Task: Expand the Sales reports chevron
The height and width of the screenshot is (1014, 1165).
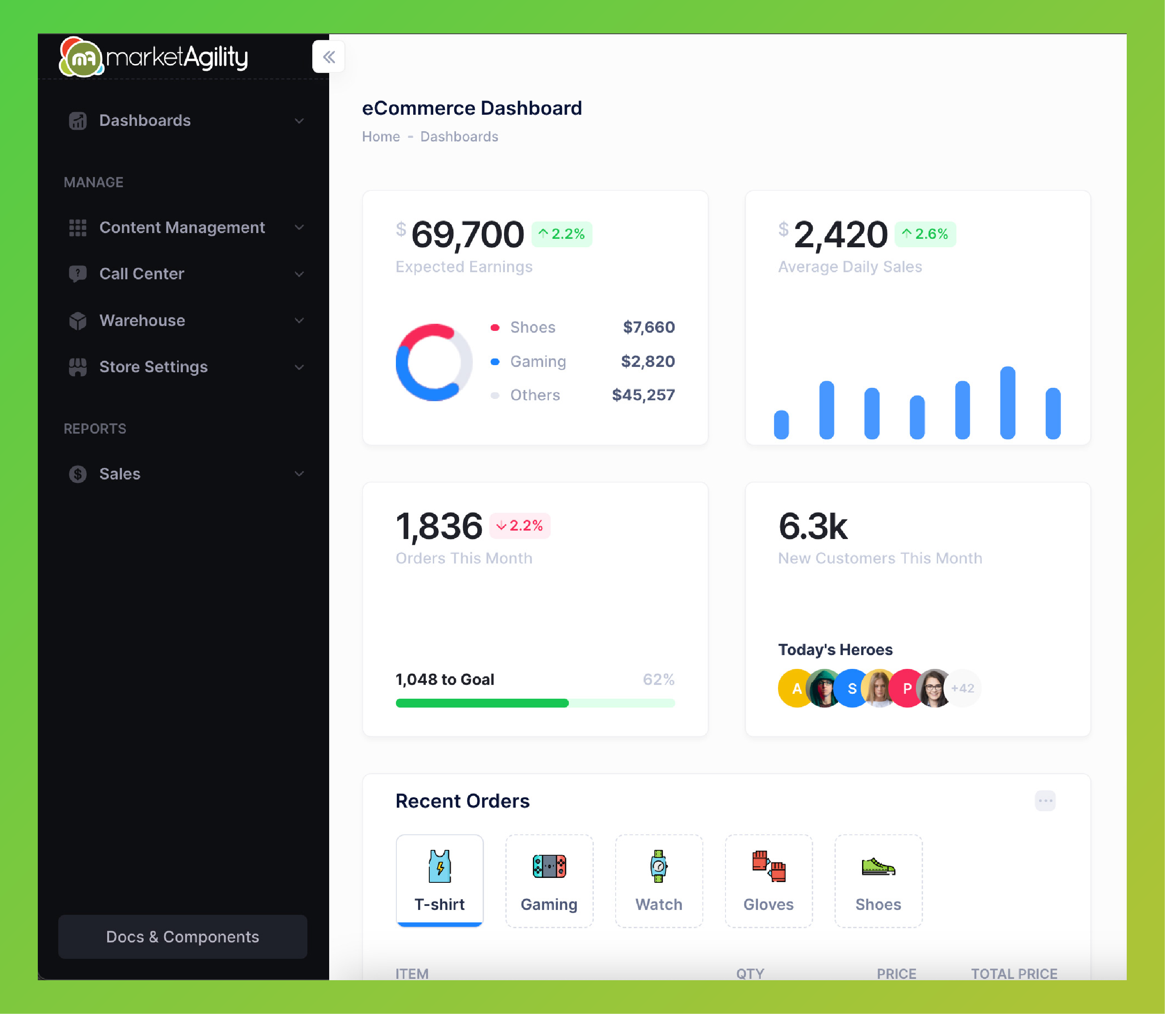Action: (299, 474)
